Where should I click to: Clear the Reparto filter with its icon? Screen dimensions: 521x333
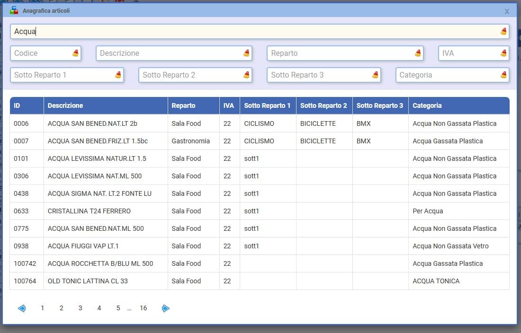[x=418, y=53]
